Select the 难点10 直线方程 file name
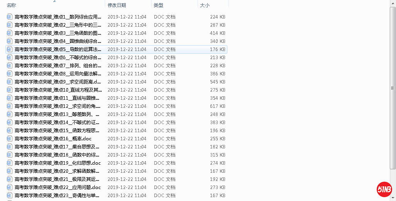 pos(58,90)
